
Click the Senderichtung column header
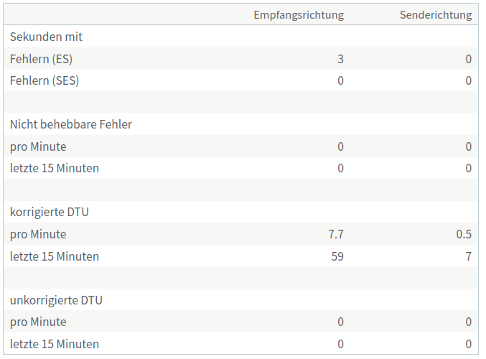coord(436,15)
